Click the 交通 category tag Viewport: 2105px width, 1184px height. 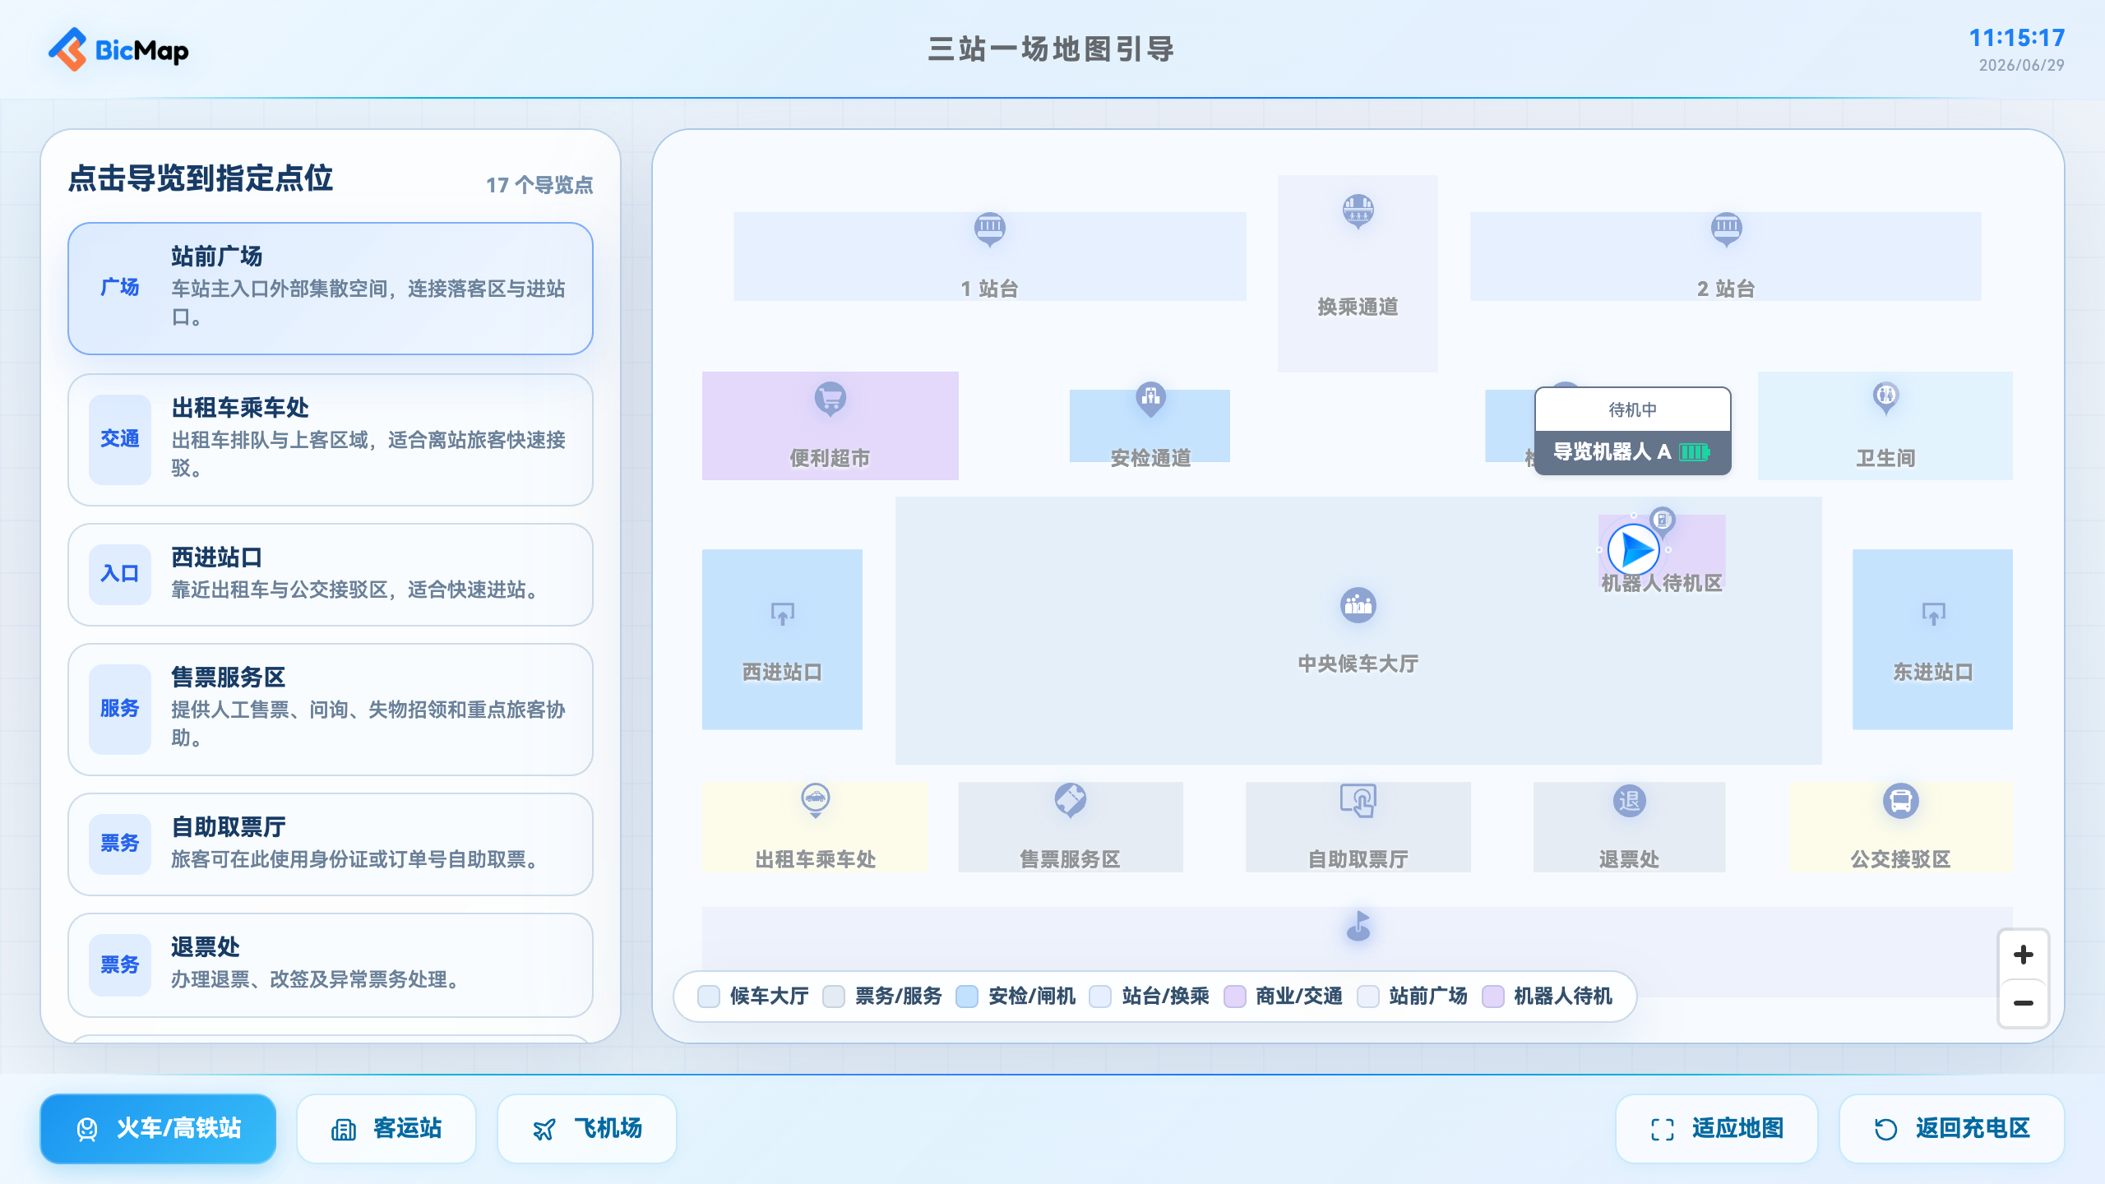[x=120, y=439]
